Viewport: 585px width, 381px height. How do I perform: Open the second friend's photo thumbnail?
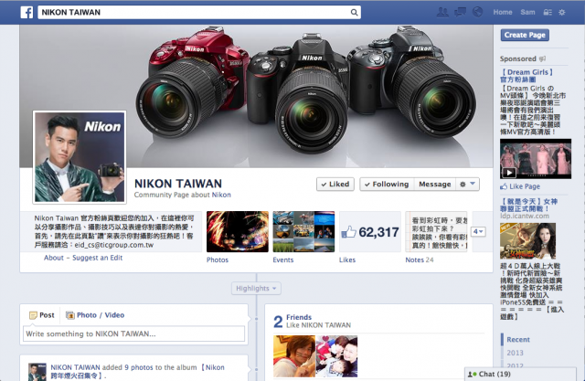point(336,356)
